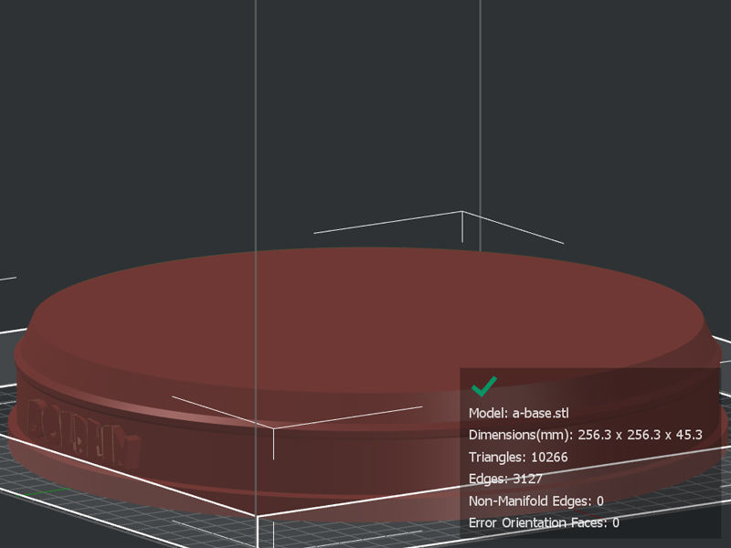Click the green checkmark status icon
Image resolution: width=731 pixels, height=548 pixels.
[x=484, y=386]
